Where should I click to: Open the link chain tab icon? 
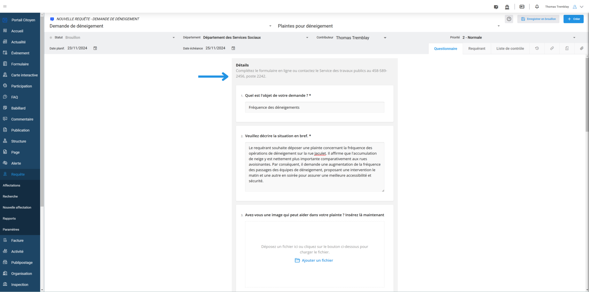click(552, 48)
